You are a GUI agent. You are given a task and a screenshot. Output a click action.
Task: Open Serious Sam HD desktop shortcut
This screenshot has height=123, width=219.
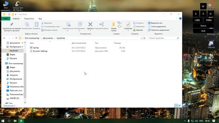tap(18, 6)
